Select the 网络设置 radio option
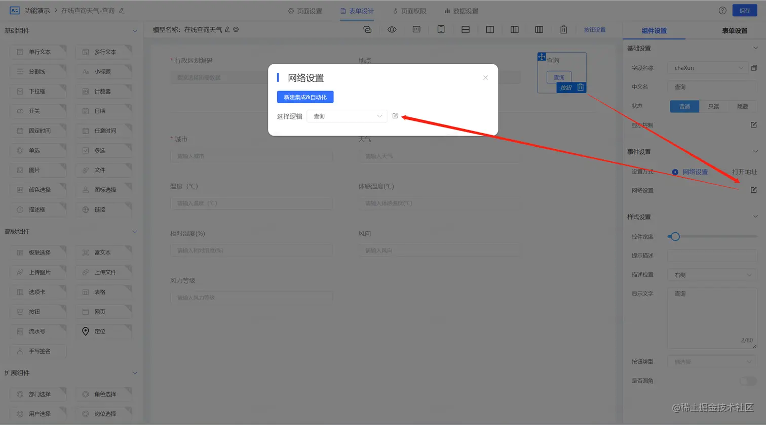 coord(690,172)
